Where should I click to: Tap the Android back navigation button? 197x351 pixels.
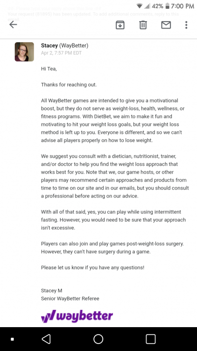click(x=46, y=339)
